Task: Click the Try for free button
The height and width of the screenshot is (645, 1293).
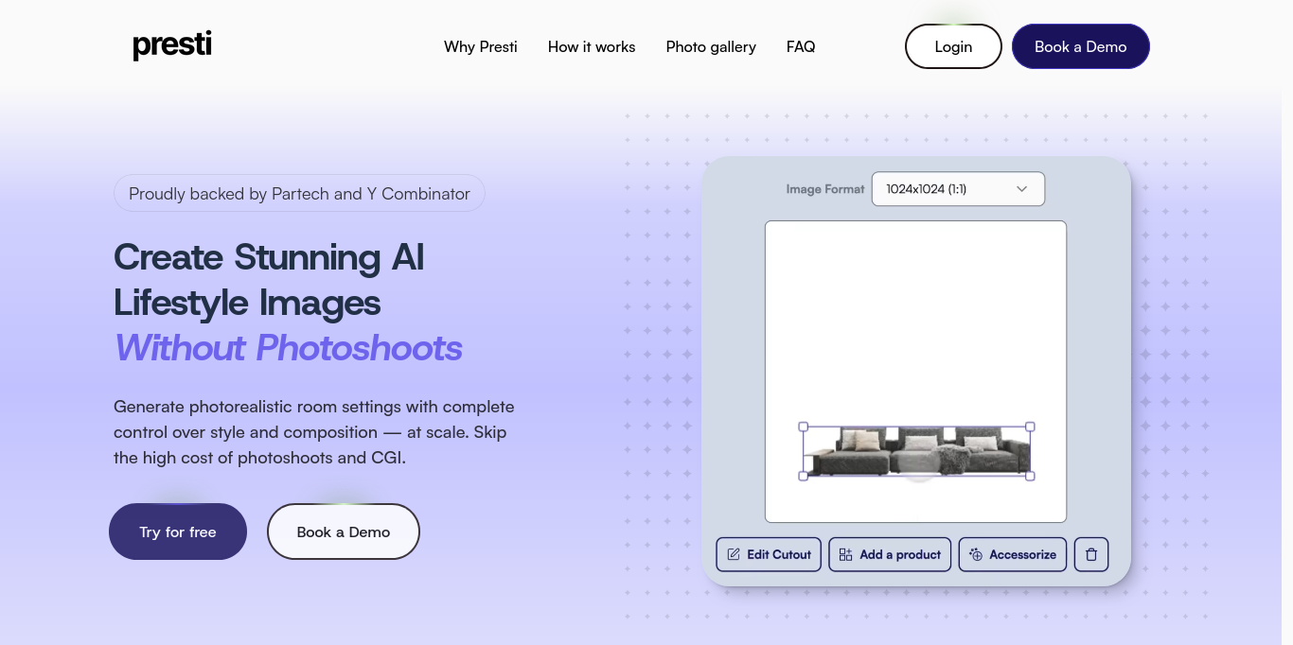Action: coord(177,532)
